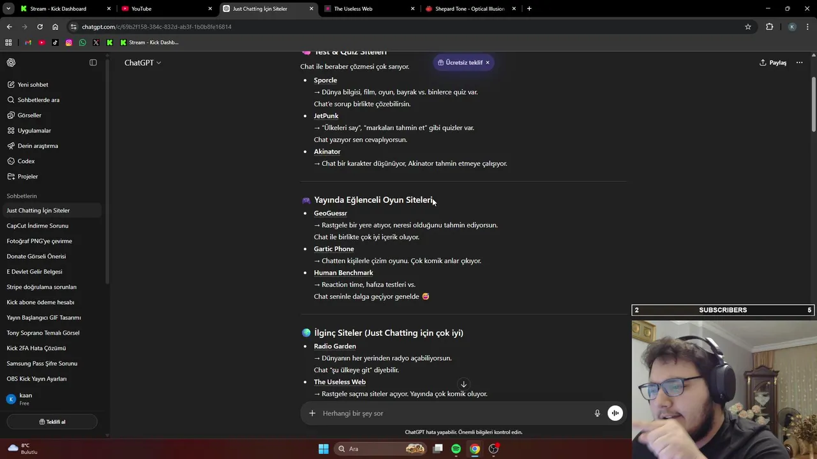The image size is (817, 459).
Task: Switch to the YouTube browser tab
Action: (x=168, y=9)
